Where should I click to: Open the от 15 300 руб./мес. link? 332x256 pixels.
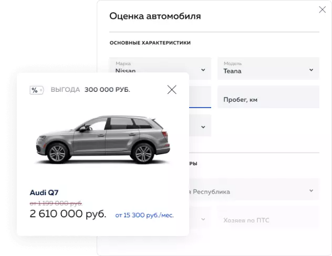pyautogui.click(x=144, y=215)
